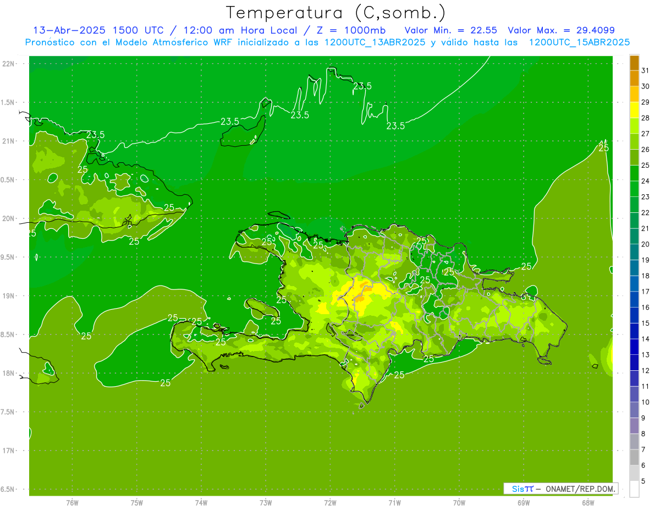
Task: Click the '69W' longitude axis label
Action: click(x=524, y=503)
